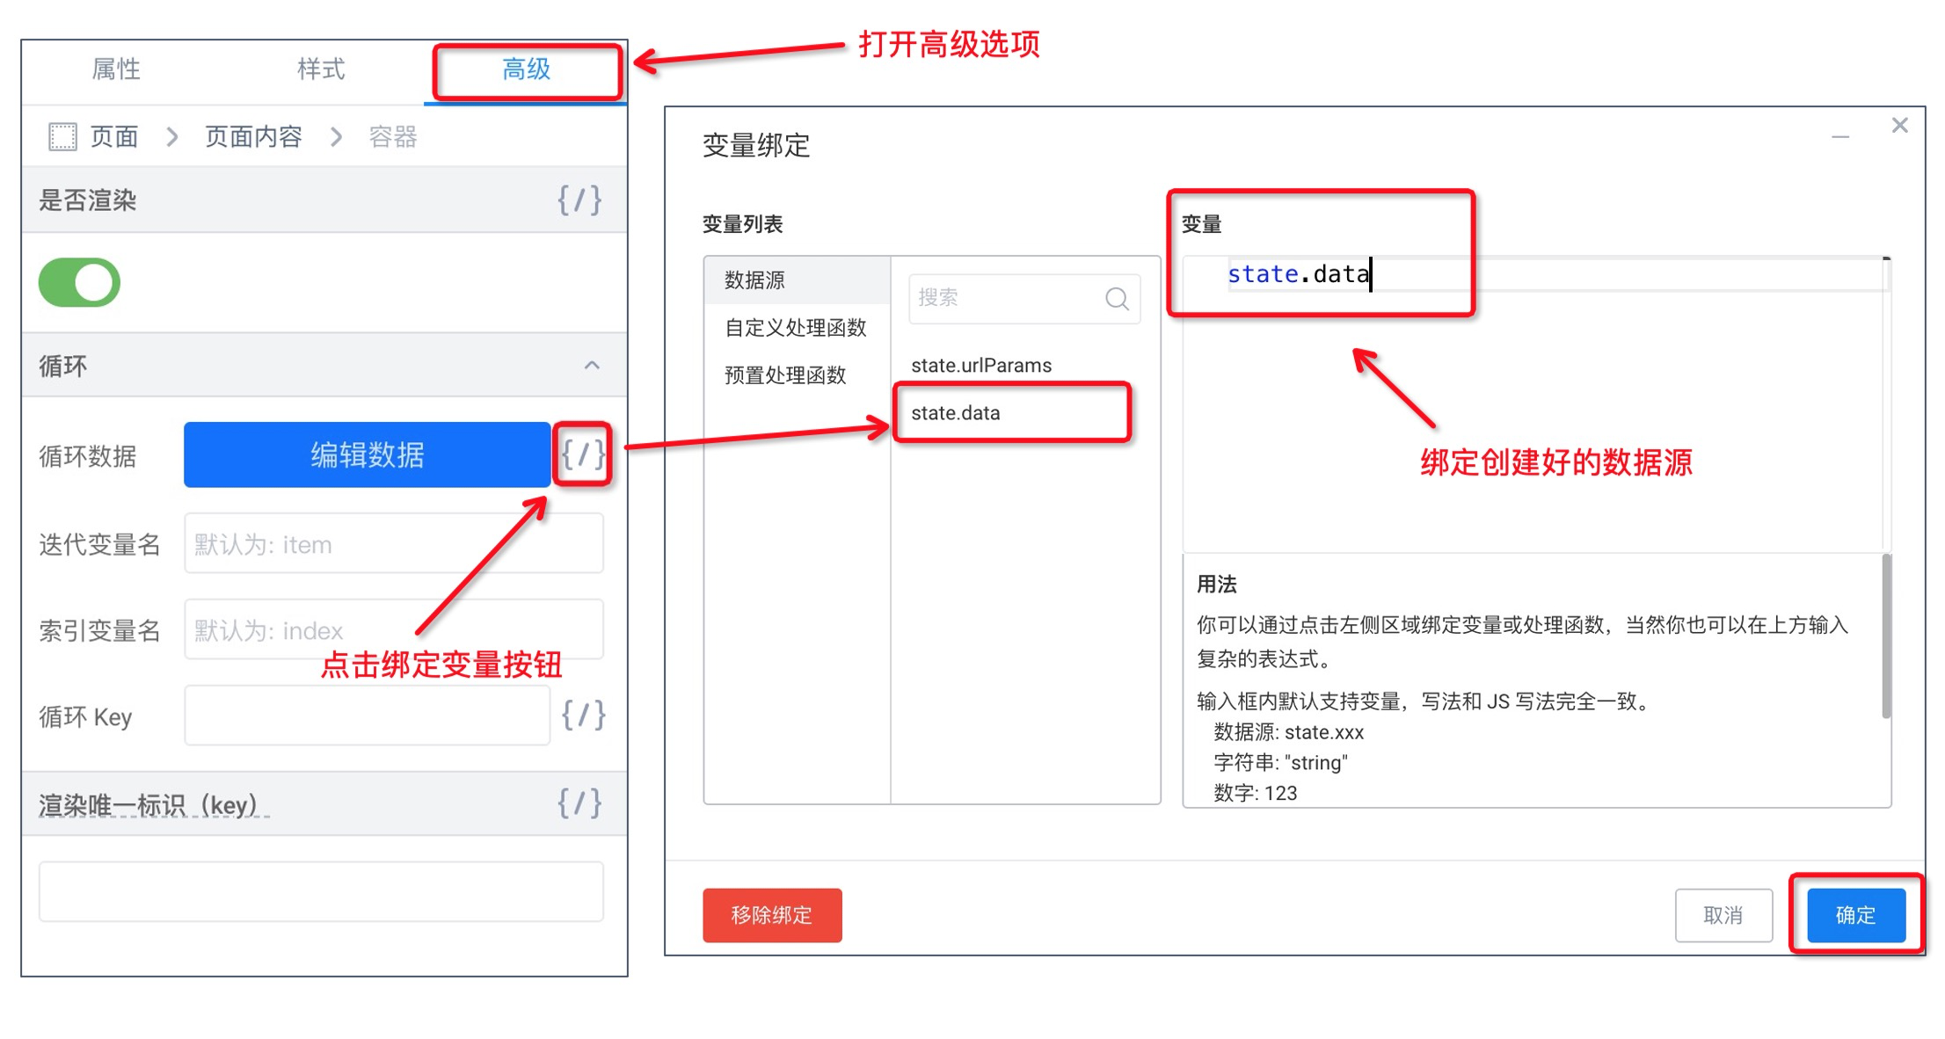Focus the 渲染唯一标识 key input
The height and width of the screenshot is (1039, 1945).
[x=321, y=891]
